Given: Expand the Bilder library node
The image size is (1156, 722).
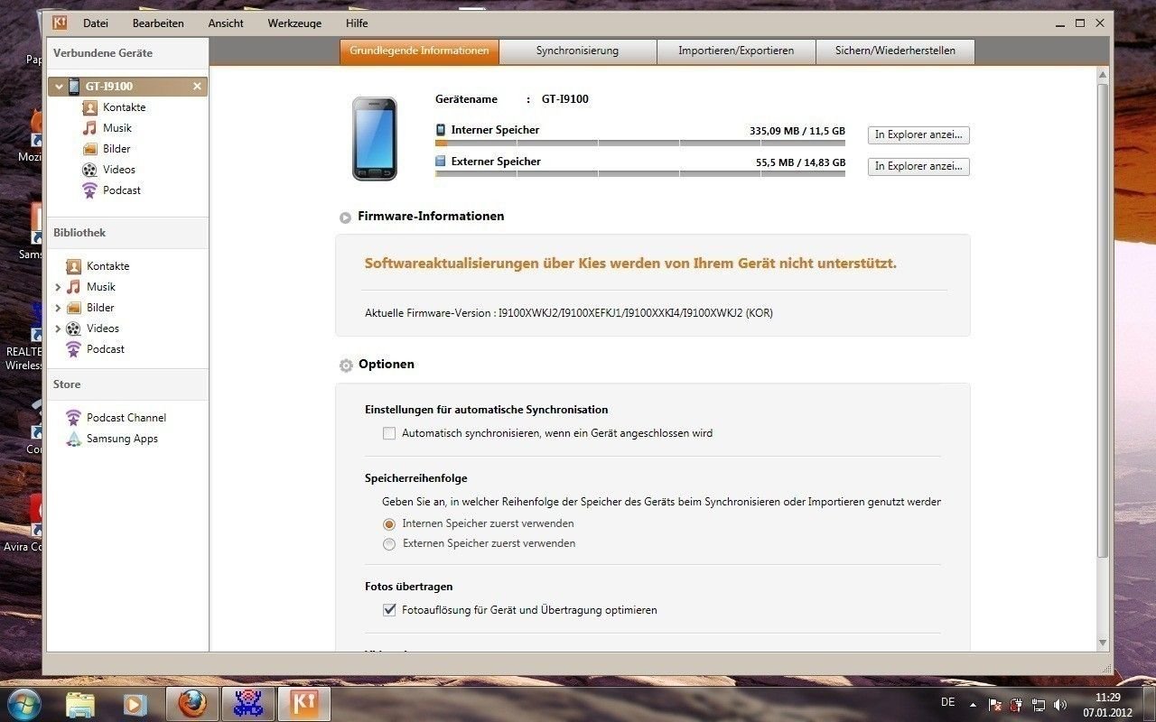Looking at the screenshot, I should point(58,308).
